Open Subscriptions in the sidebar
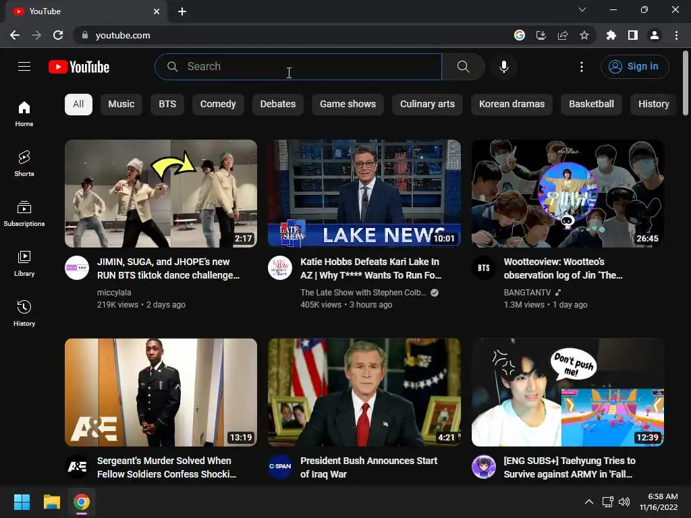The width and height of the screenshot is (691, 518). pos(24,214)
